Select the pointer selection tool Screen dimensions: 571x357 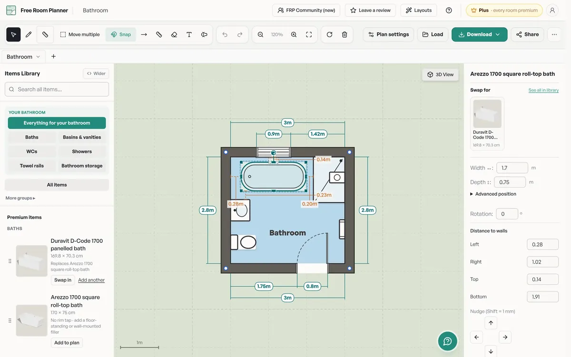13,34
